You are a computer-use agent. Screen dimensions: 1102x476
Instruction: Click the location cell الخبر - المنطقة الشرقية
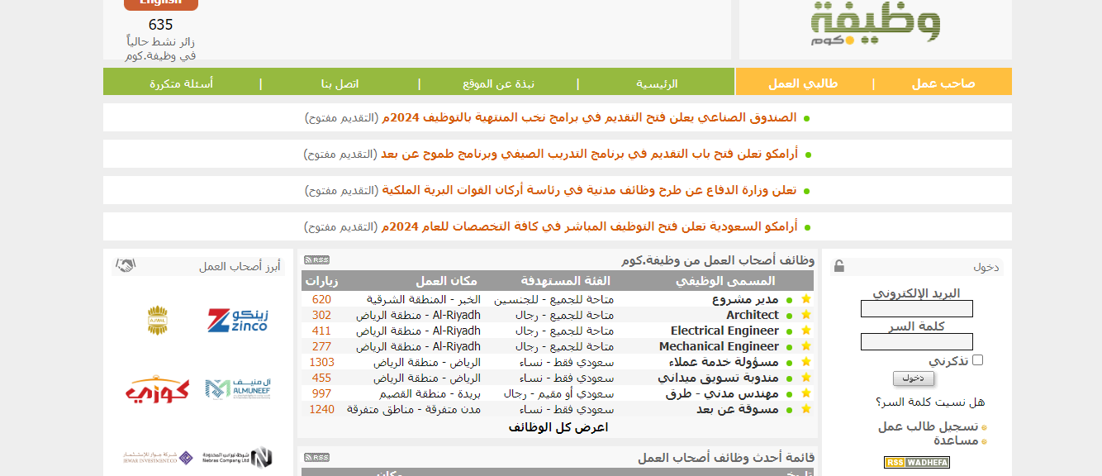coord(424,299)
